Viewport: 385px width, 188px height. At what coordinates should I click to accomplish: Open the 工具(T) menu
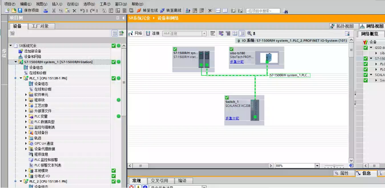click(105, 4)
